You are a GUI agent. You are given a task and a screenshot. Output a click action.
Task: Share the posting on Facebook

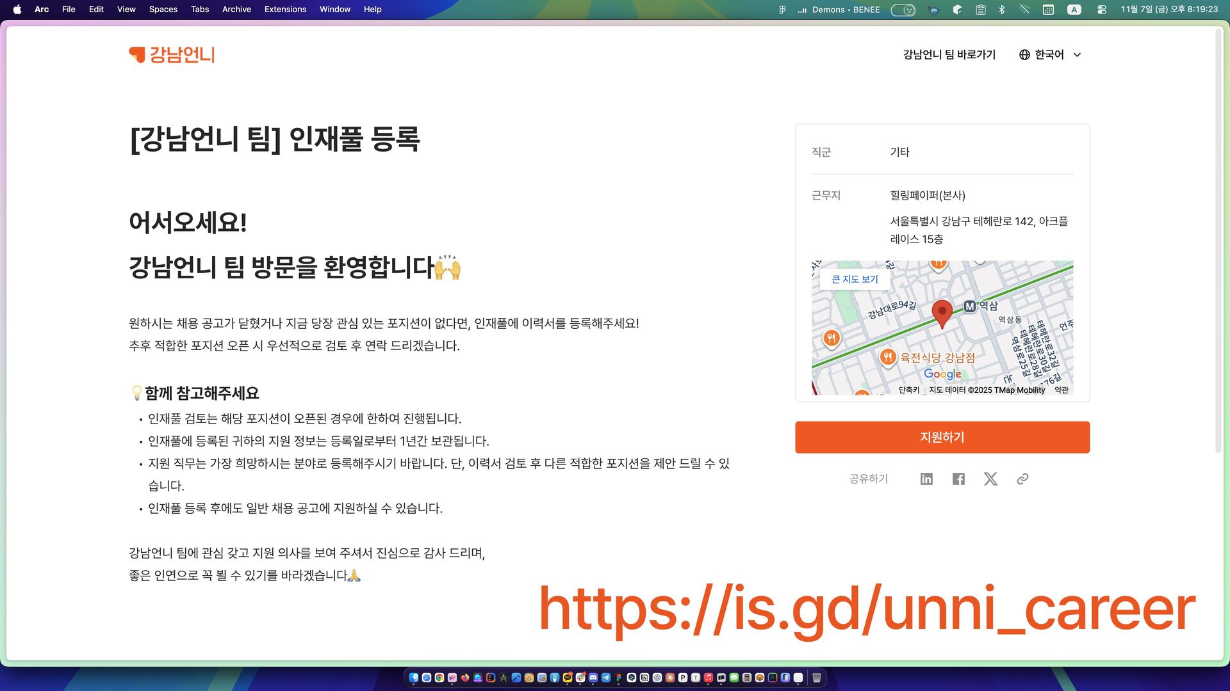tap(958, 479)
